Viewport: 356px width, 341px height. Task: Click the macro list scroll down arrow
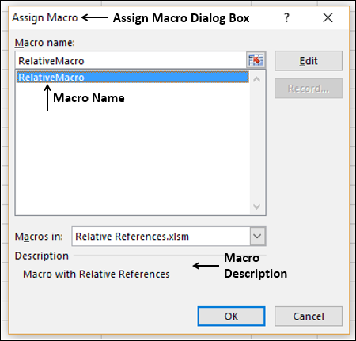pyautogui.click(x=256, y=206)
